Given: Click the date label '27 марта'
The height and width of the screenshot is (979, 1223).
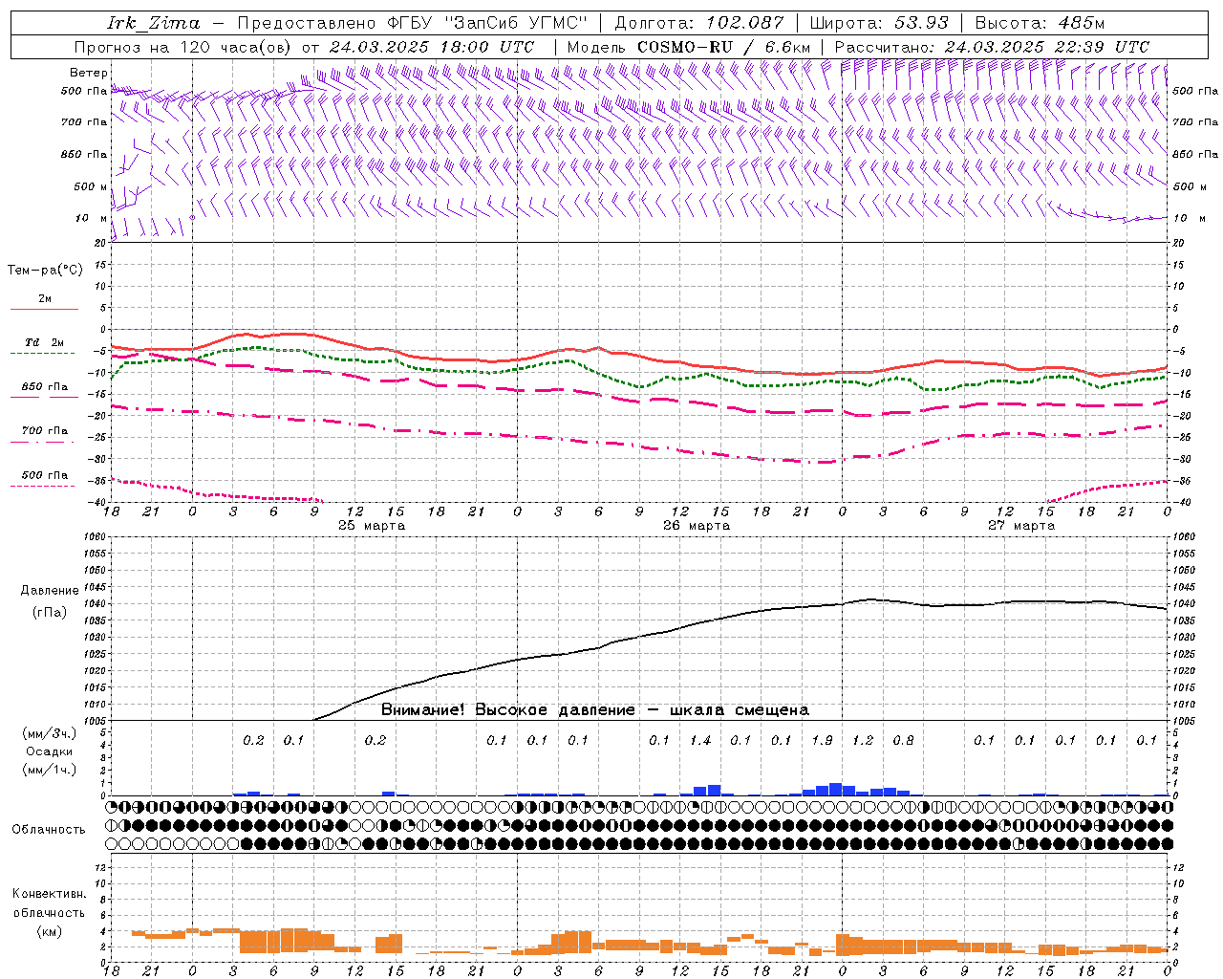Looking at the screenshot, I should [x=1021, y=526].
